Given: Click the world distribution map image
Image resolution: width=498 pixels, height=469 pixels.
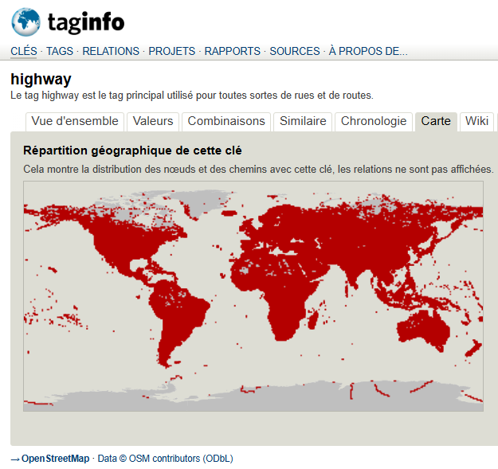Looking at the screenshot, I should [253, 296].
